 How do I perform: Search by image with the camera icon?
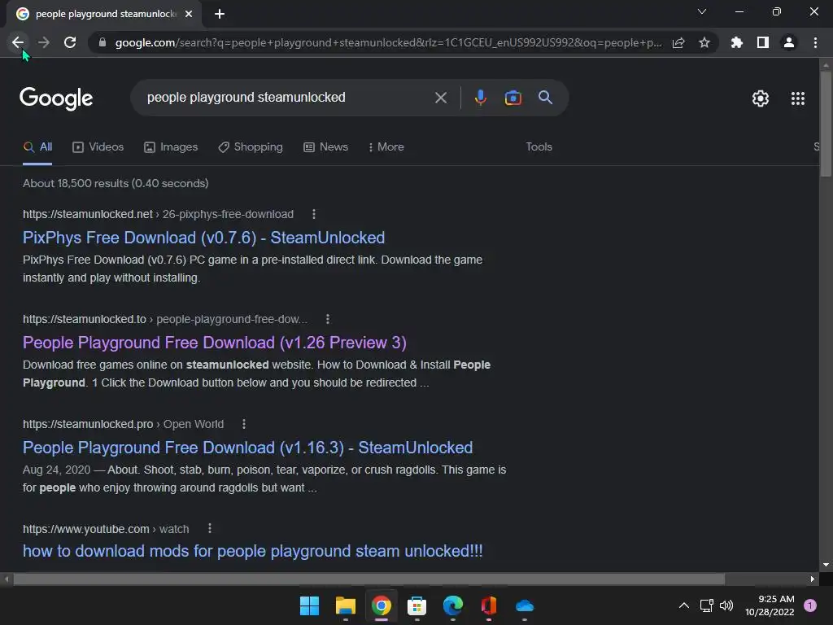pyautogui.click(x=512, y=98)
